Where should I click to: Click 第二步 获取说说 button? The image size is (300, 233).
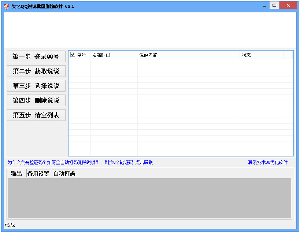(36, 71)
